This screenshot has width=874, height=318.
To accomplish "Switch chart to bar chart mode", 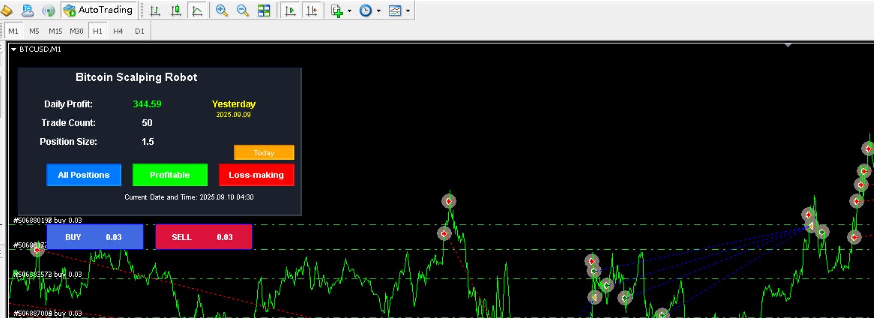I will pyautogui.click(x=155, y=10).
